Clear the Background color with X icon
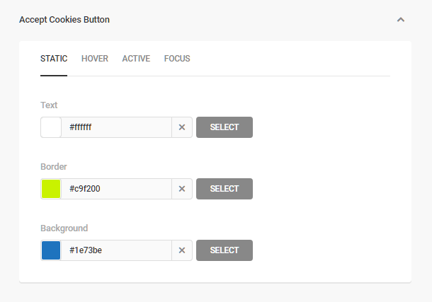Viewport: 432px width, 302px height. click(x=182, y=250)
